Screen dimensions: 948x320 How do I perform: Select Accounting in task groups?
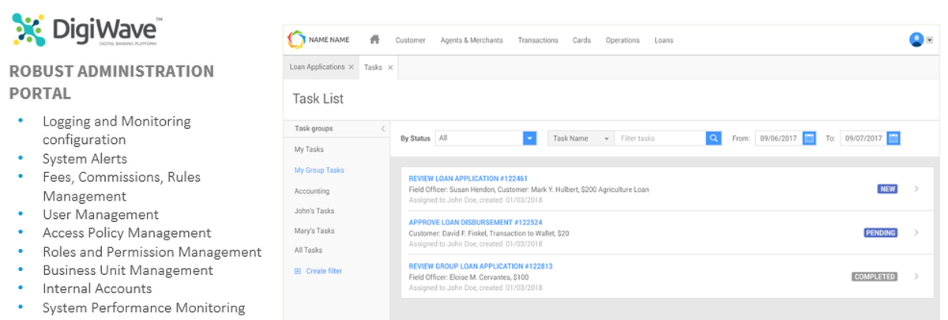tap(311, 191)
